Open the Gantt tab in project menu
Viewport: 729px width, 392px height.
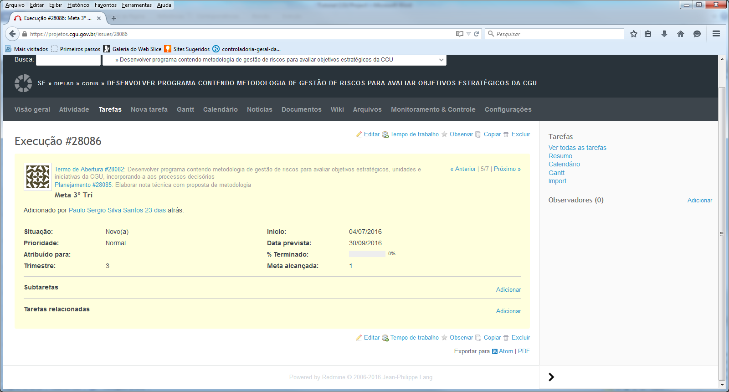click(x=185, y=109)
